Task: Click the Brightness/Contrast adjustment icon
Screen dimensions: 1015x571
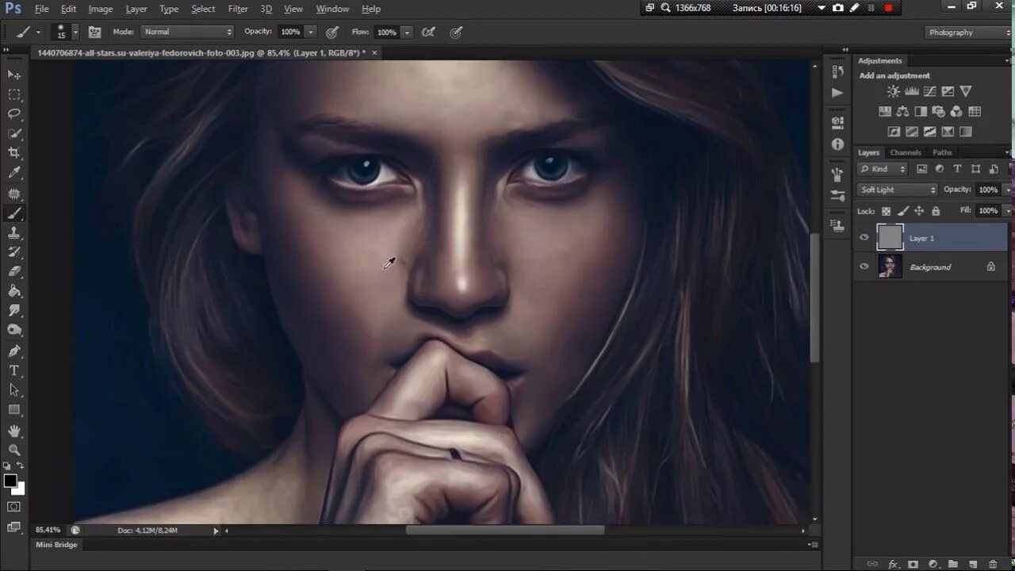Action: [x=894, y=92]
